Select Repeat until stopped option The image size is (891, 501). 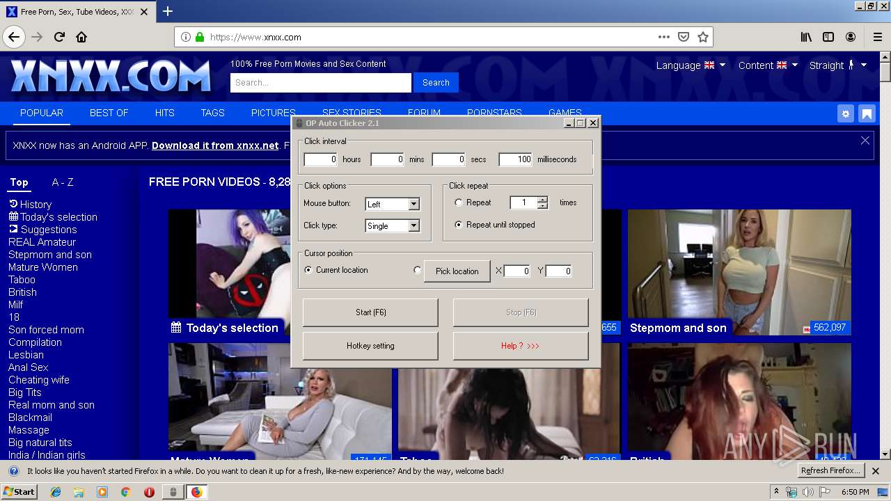pos(458,225)
